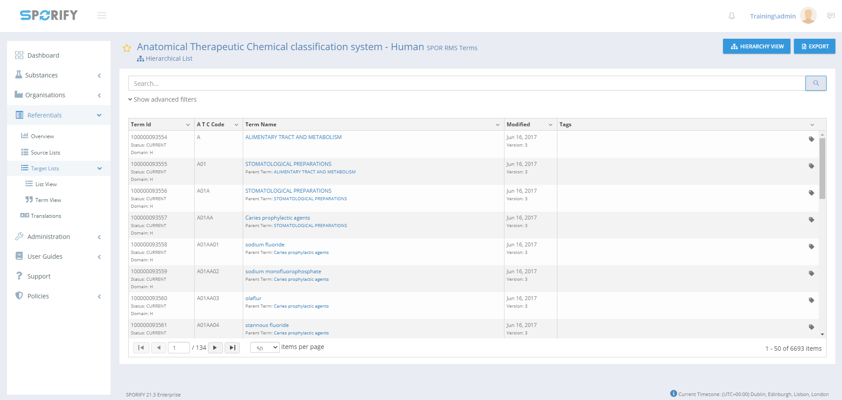The height and width of the screenshot is (400, 842).
Task: Select Translations in the sidebar
Action: coord(46,216)
